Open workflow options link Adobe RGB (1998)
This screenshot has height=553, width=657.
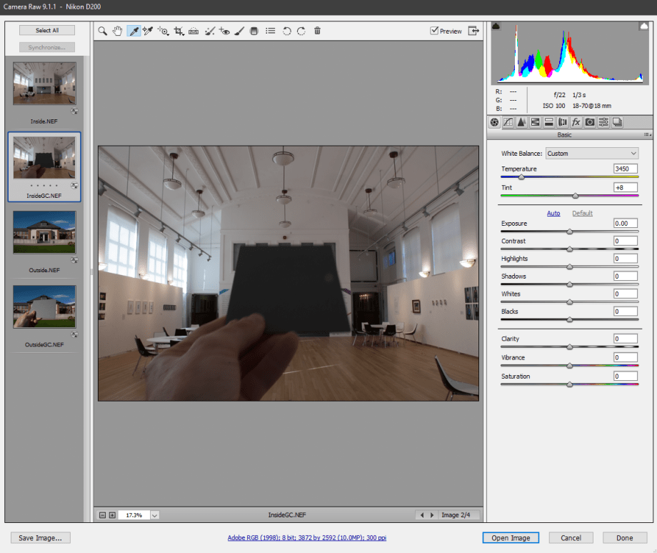coord(307,538)
